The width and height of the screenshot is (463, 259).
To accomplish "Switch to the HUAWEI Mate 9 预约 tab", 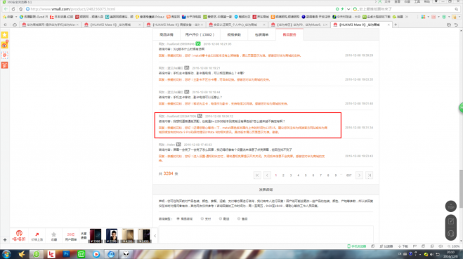I will pos(175,25).
